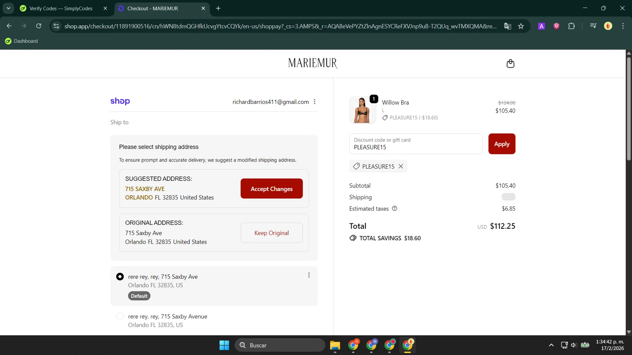Click the TOTAL SAVINGS $18.60 text

[x=390, y=238]
